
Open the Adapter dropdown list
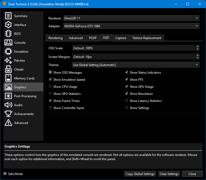pos(131,26)
